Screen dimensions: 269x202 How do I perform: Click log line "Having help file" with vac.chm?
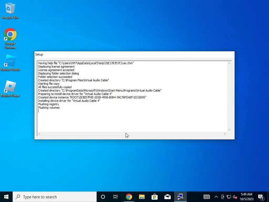click(86, 63)
